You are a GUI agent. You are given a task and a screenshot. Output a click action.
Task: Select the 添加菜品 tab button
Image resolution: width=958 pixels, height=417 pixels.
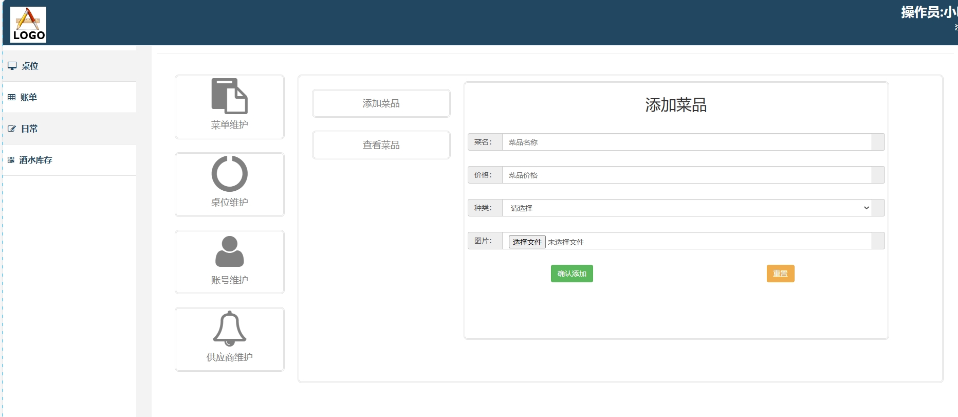[x=381, y=103]
